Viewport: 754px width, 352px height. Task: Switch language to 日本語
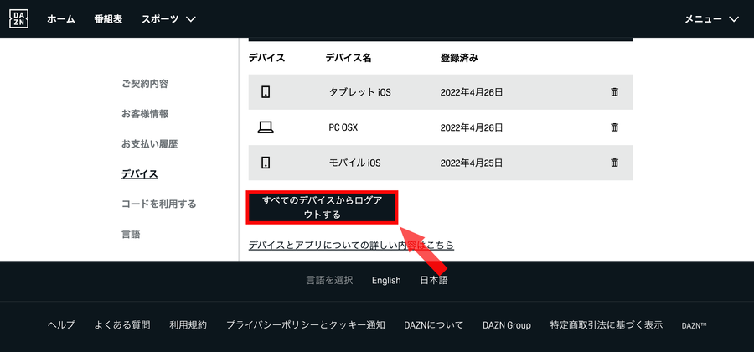click(x=434, y=281)
